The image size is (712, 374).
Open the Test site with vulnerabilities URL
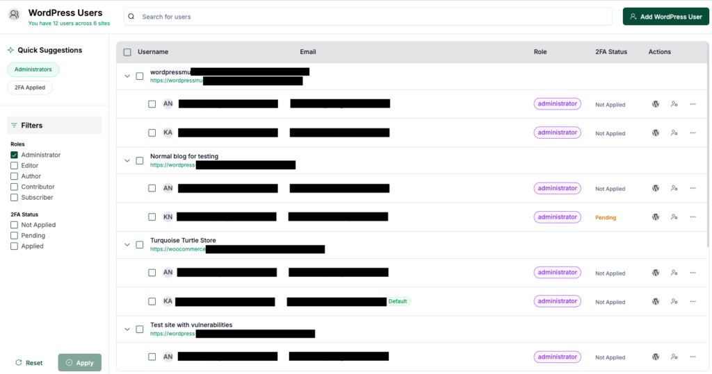pyautogui.click(x=172, y=334)
